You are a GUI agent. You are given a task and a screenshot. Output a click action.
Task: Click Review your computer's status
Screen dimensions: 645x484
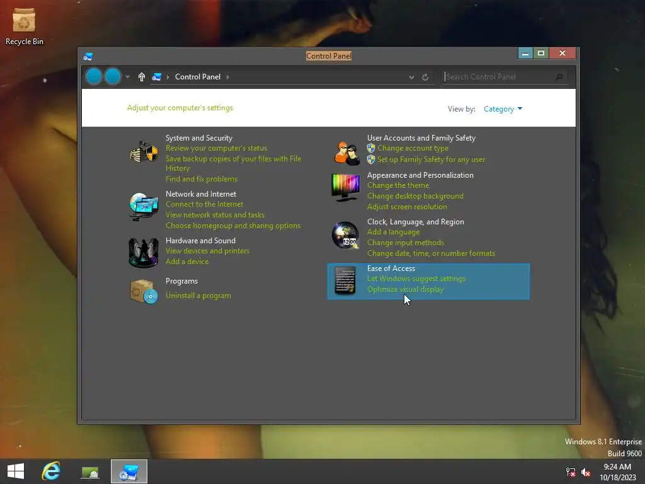[217, 148]
